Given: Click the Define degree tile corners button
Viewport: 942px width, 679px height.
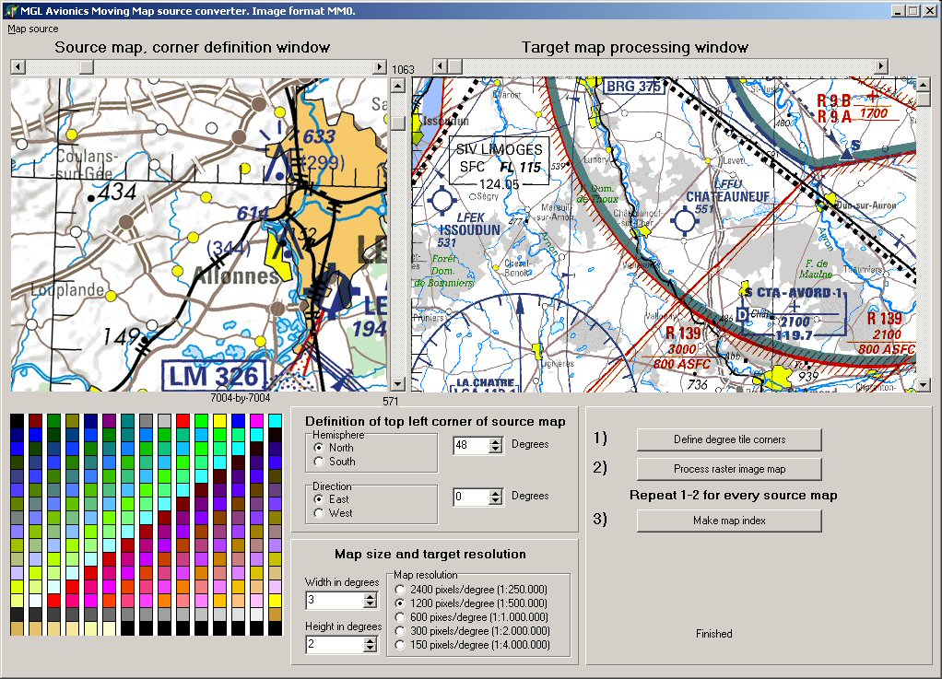Looking at the screenshot, I should point(729,439).
